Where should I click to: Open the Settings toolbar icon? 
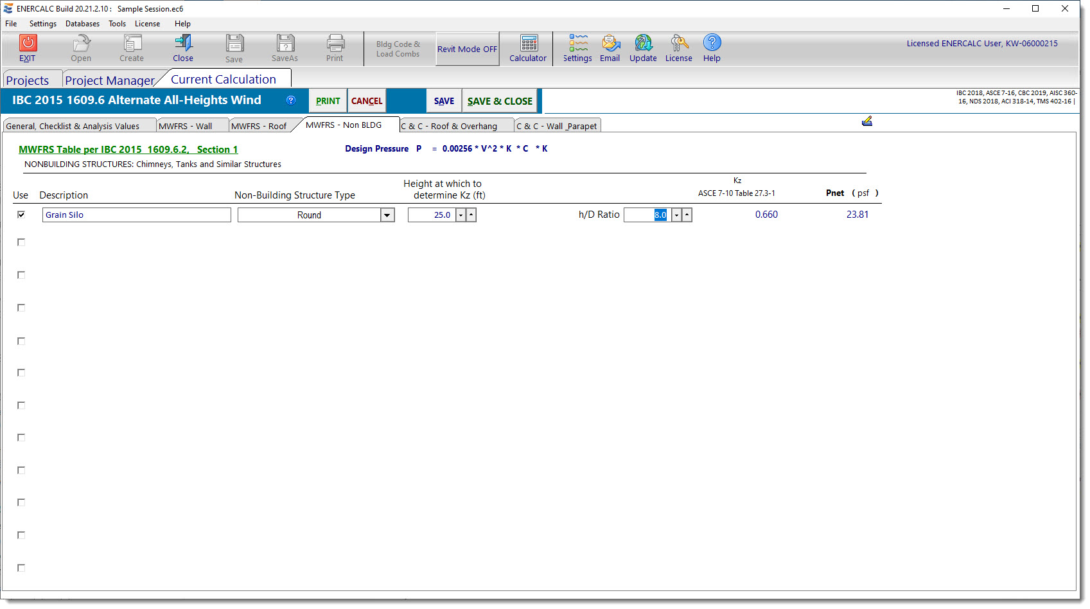tap(577, 43)
